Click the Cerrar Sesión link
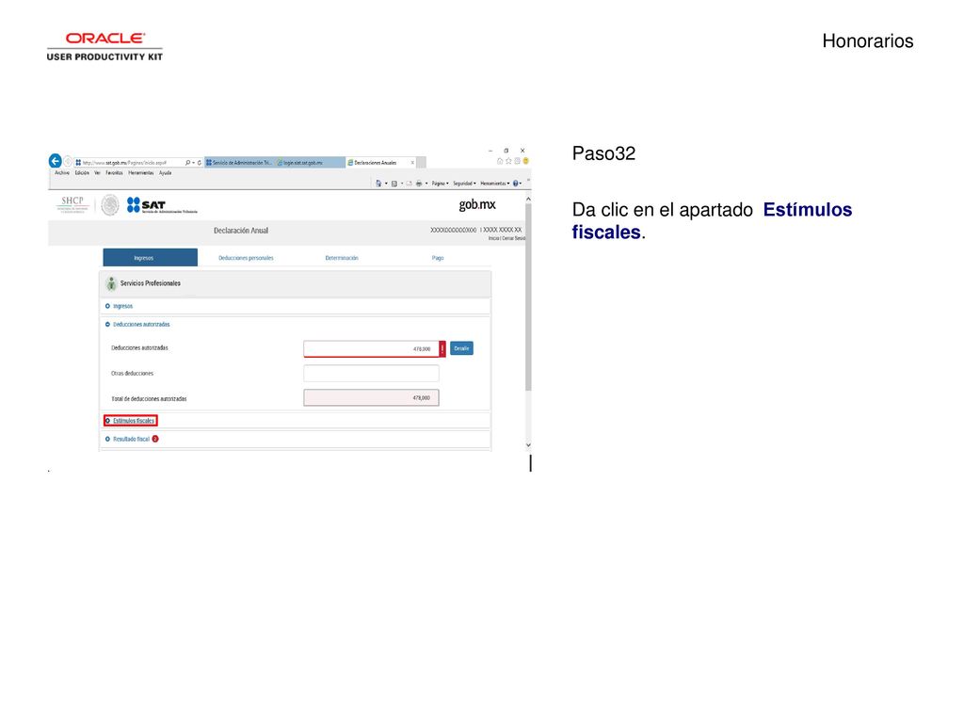The width and height of the screenshot is (964, 723). tap(514, 238)
